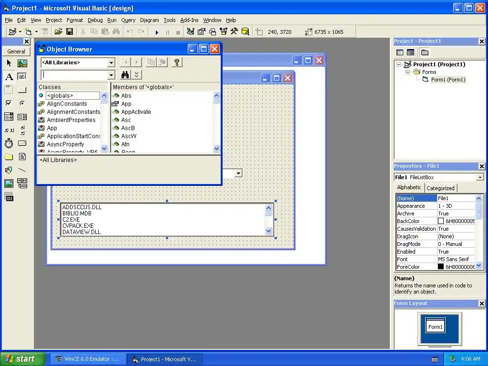The width and height of the screenshot is (488, 366).
Task: Select the Data control tool
Action: point(22,183)
